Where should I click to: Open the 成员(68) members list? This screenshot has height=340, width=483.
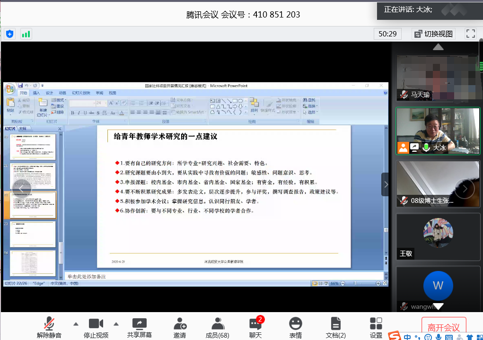(x=218, y=327)
